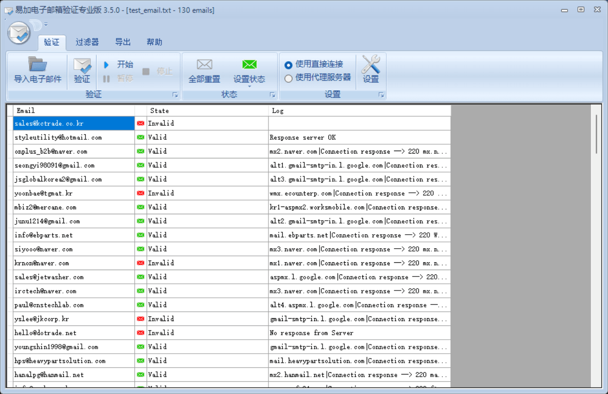The image size is (608, 394).
Task: Select the onplus_b2b@naver.com email cell
Action: coord(74,152)
